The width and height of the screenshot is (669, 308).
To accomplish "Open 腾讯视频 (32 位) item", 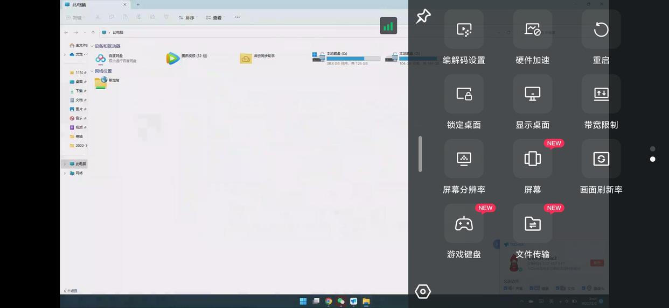I will 186,58.
